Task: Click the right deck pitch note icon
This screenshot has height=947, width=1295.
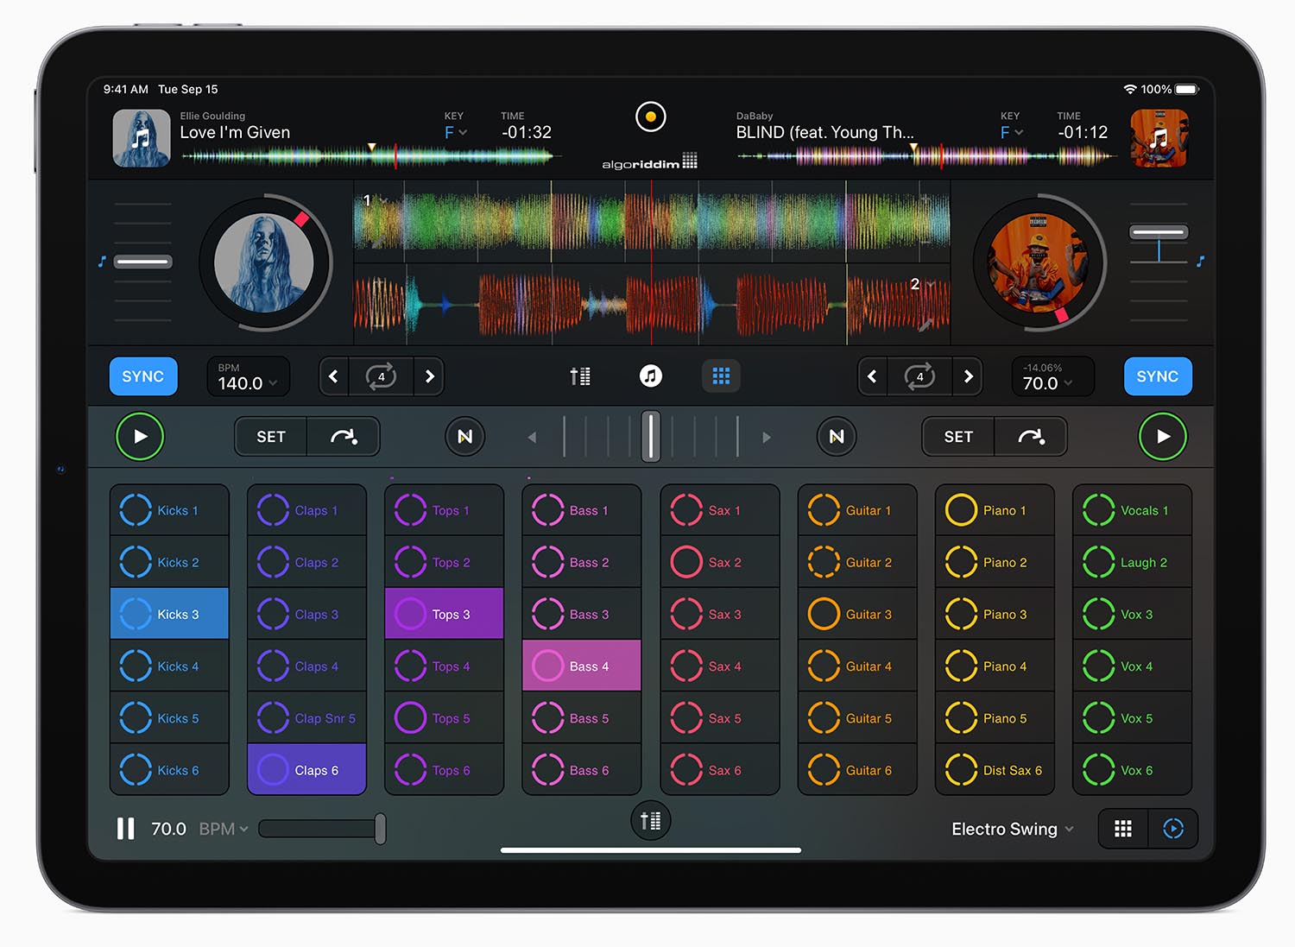Action: (x=1200, y=261)
